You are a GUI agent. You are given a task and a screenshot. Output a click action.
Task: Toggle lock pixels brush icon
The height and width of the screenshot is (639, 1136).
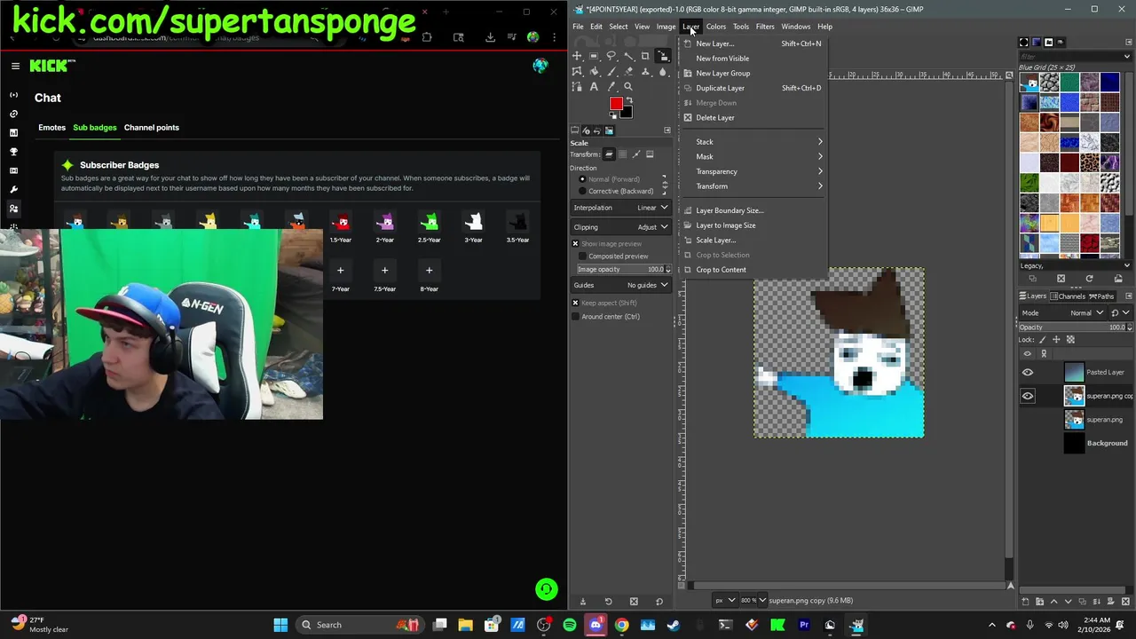(x=1043, y=340)
